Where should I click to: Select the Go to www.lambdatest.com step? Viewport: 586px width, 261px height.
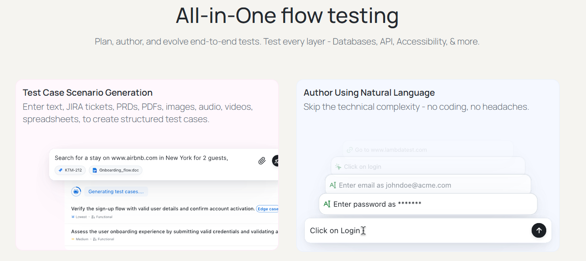[x=428, y=150]
